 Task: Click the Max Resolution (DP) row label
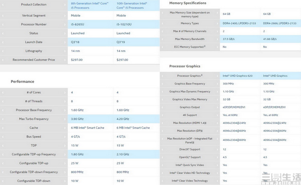click(190, 131)
